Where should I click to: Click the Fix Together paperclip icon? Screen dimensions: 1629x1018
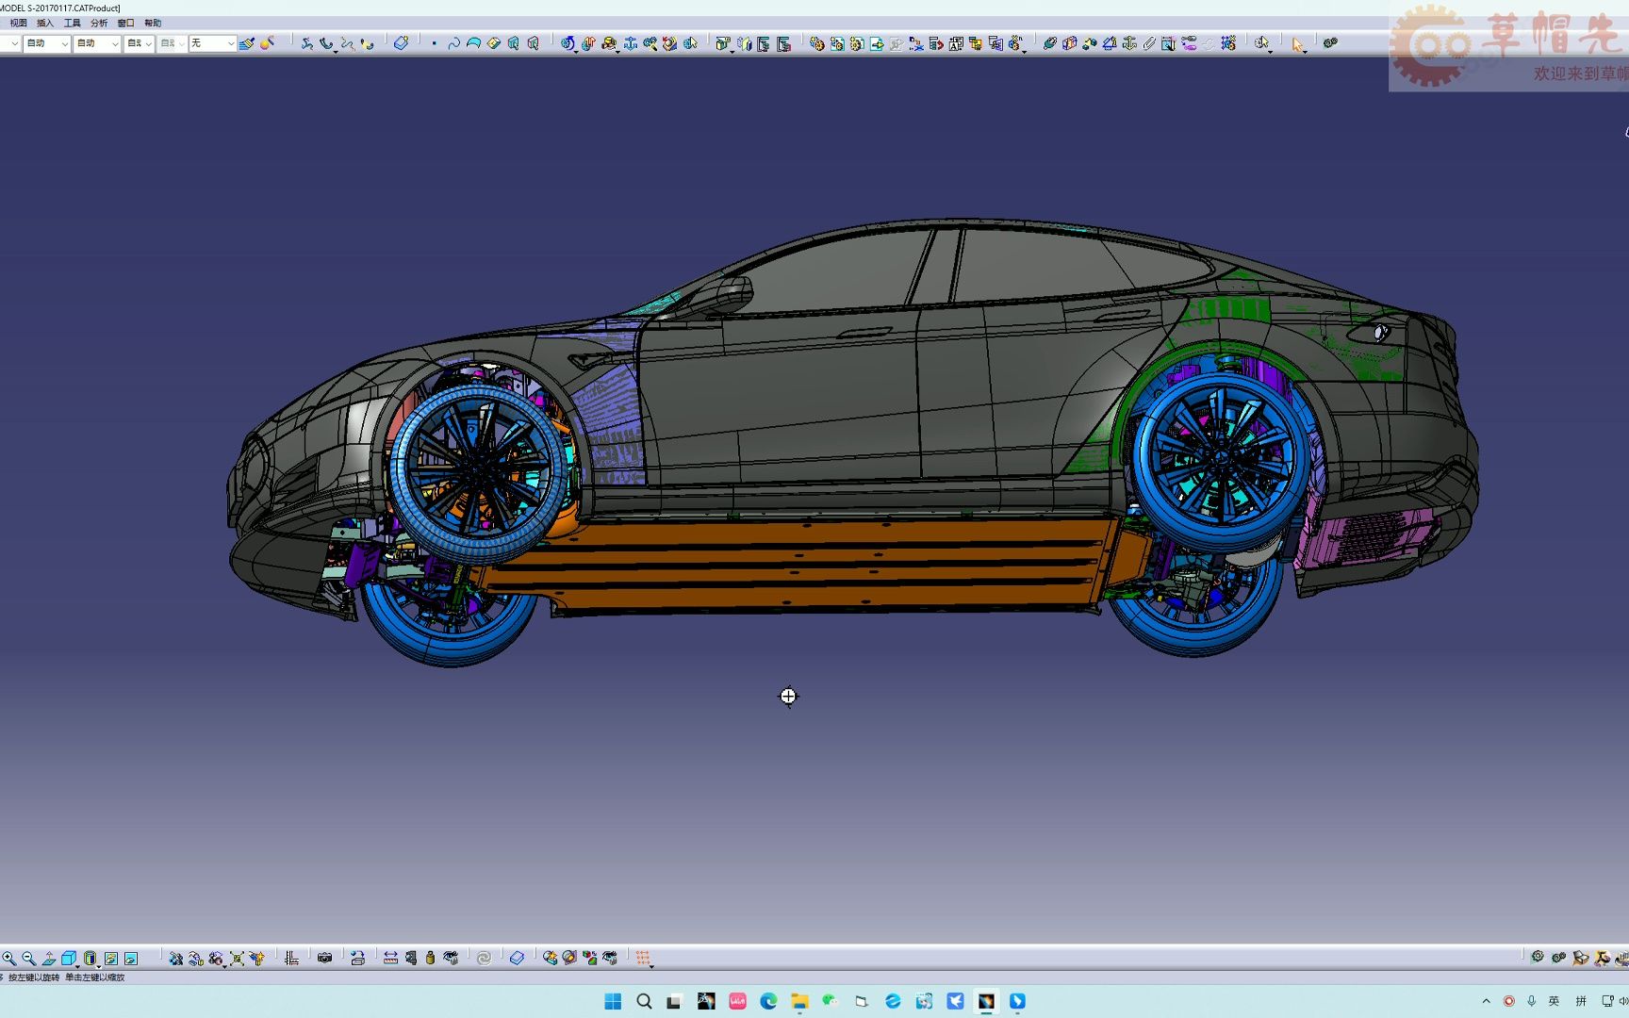(1149, 43)
